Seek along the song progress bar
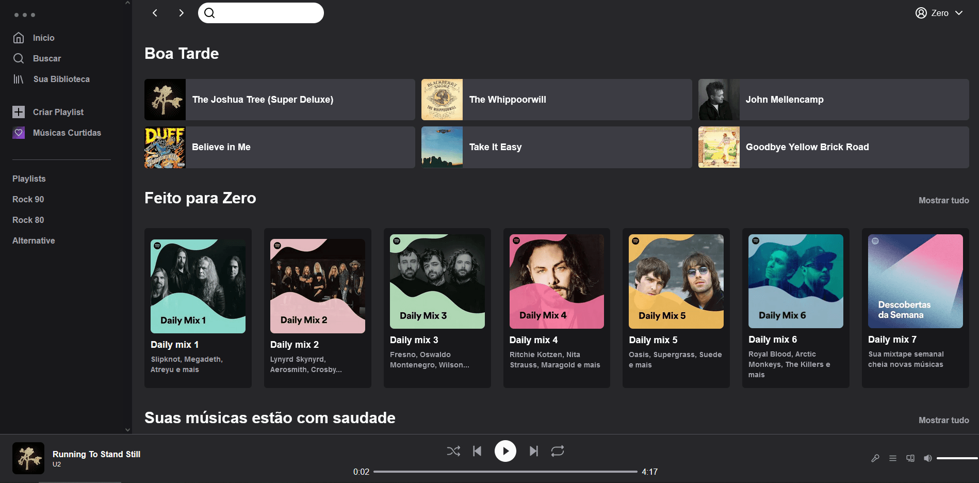This screenshot has height=483, width=979. (x=505, y=472)
